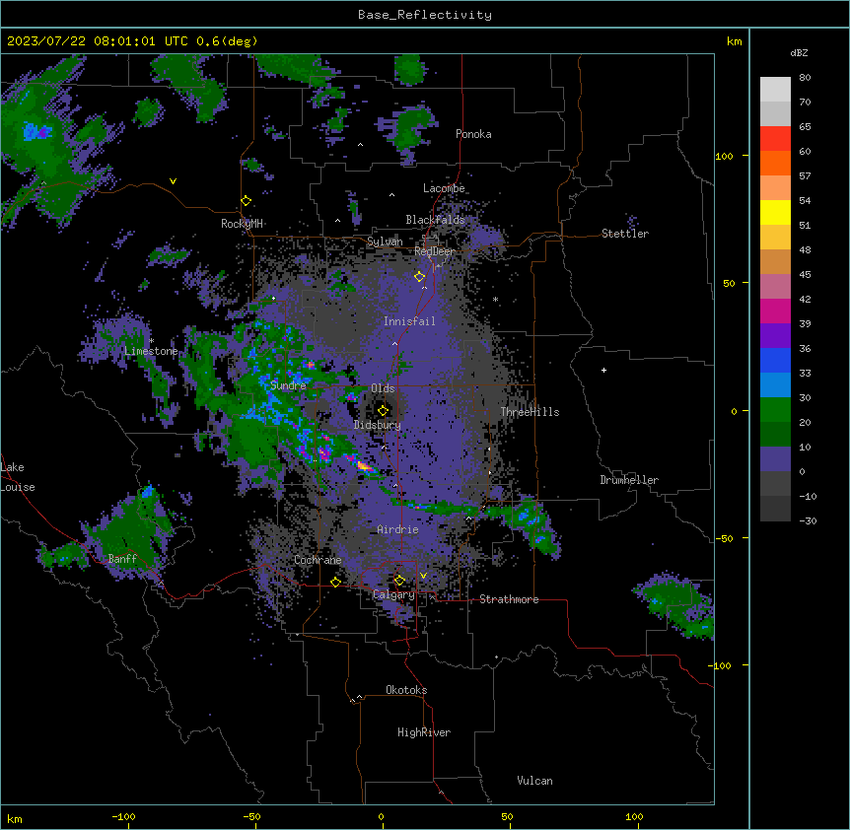The height and width of the screenshot is (830, 850).
Task: Click the Base_Reflectivity title text
Action: (x=424, y=15)
